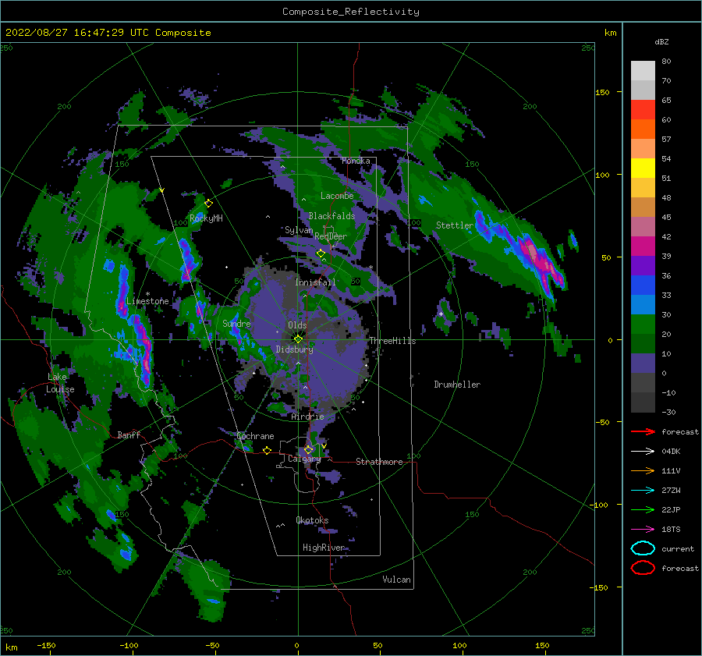Pick the slate purple 0-10 dBZ swatch
Viewport: 702px width, 656px height.
click(643, 363)
